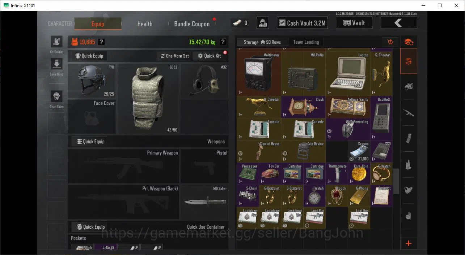Image resolution: width=465 pixels, height=255 pixels.
Task: Filter storage by magazine category
Action: 409,138
